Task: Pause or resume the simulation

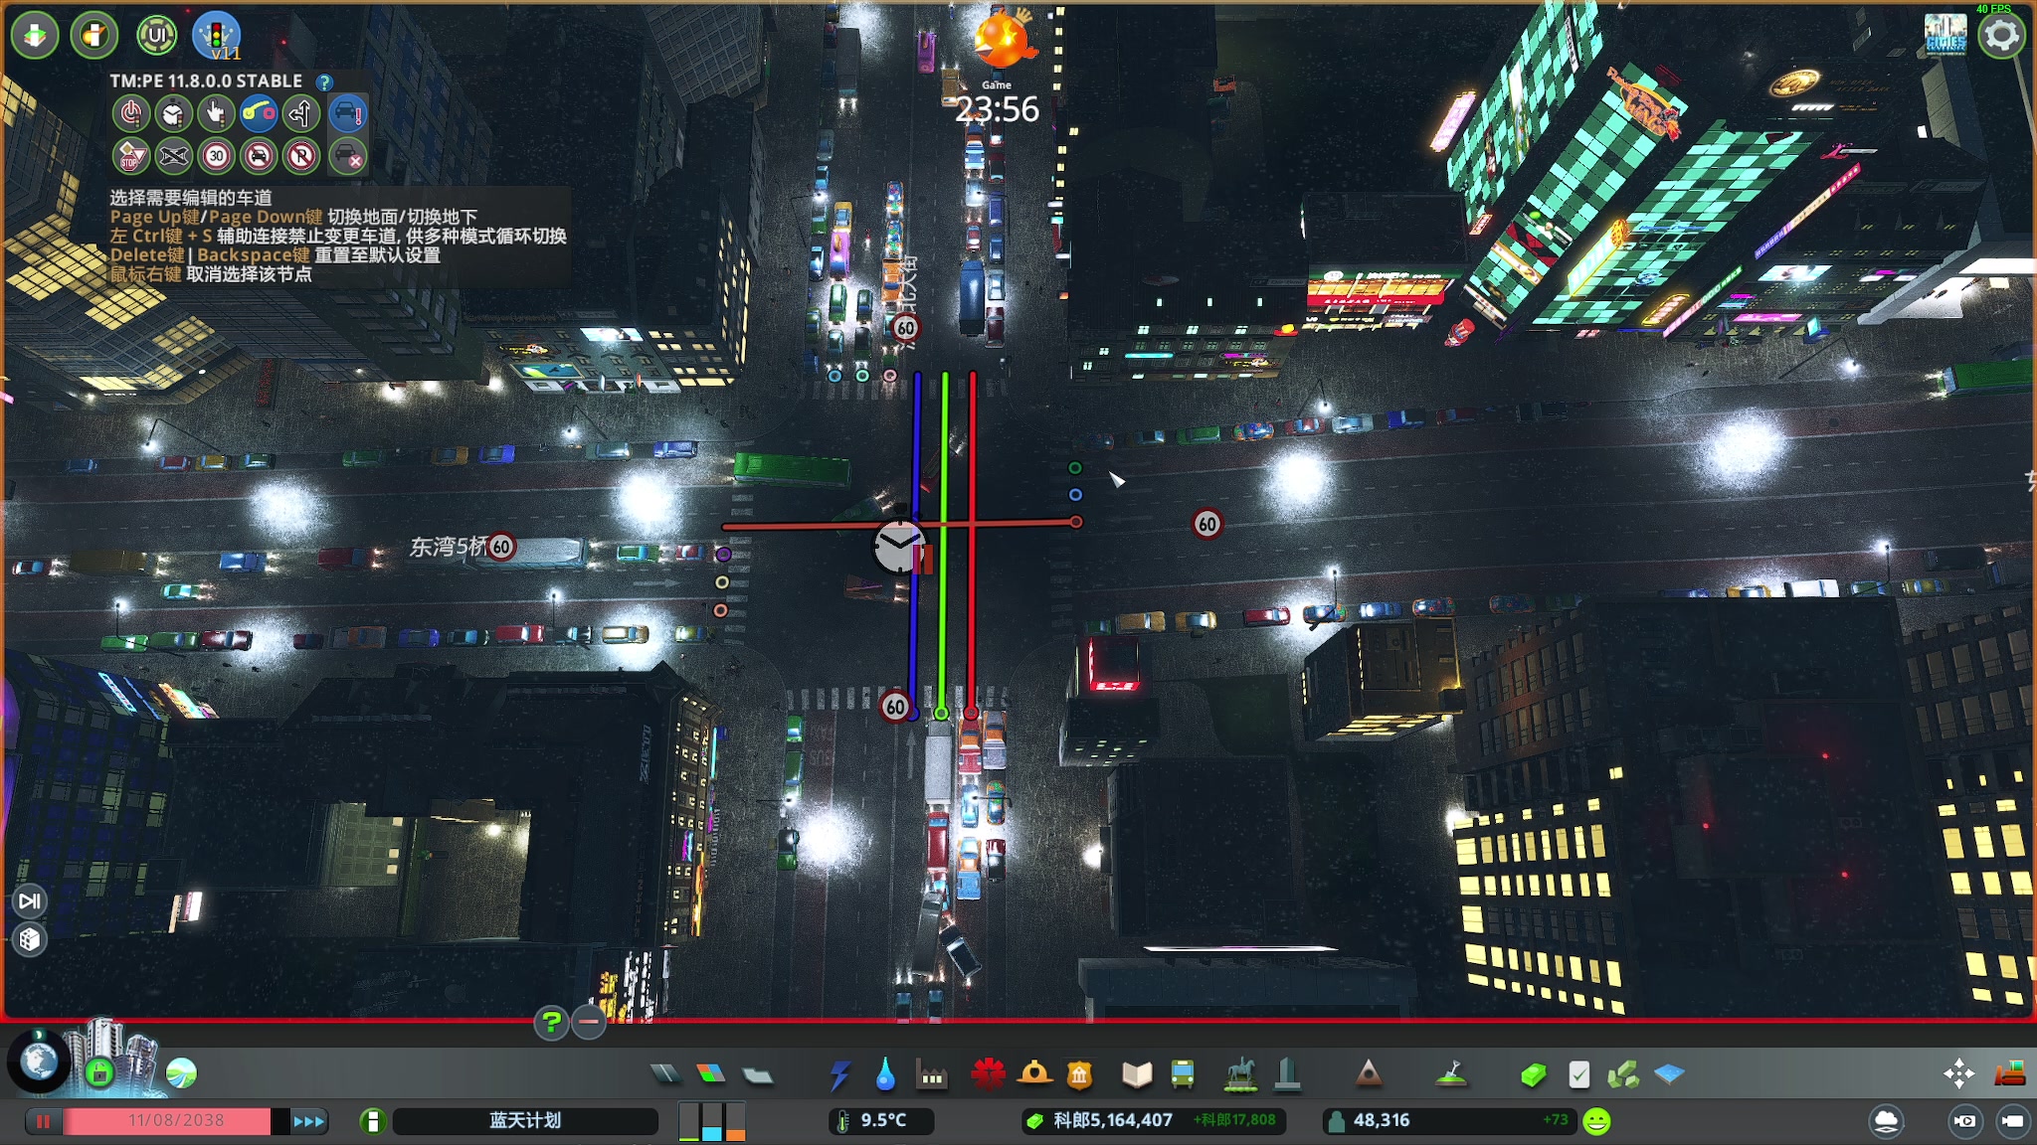Action: pyautogui.click(x=43, y=1121)
